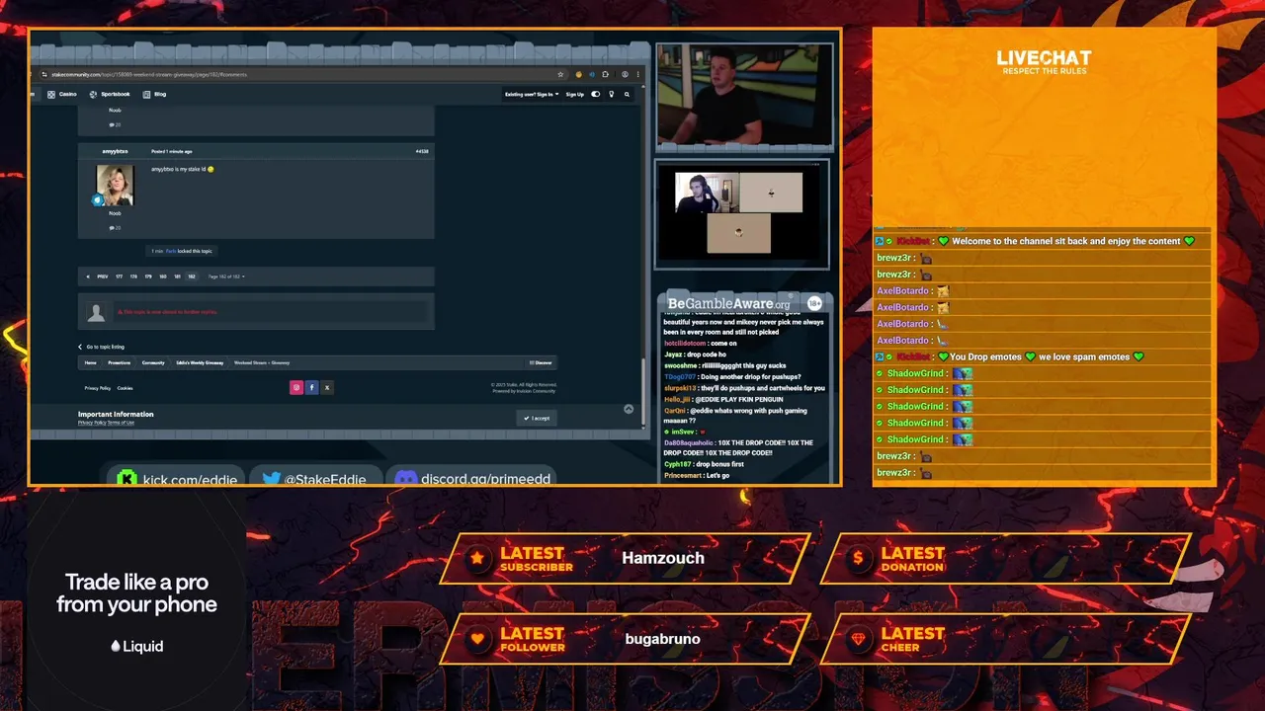The width and height of the screenshot is (1265, 711).
Task: Click Cookies footer link
Action: tap(125, 388)
